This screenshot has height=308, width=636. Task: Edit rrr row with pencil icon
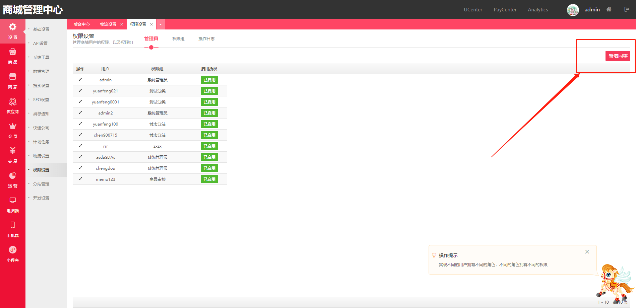80,146
